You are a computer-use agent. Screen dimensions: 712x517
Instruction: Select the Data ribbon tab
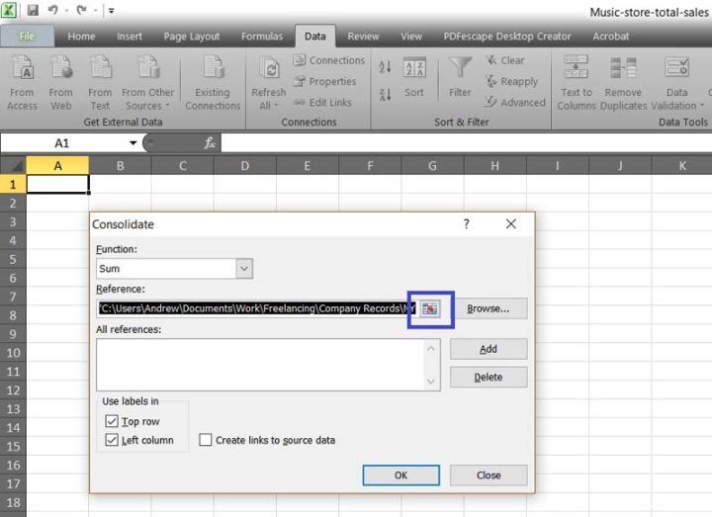(x=315, y=37)
